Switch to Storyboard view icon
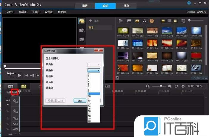The image size is (209, 137). pyautogui.click(x=11, y=86)
